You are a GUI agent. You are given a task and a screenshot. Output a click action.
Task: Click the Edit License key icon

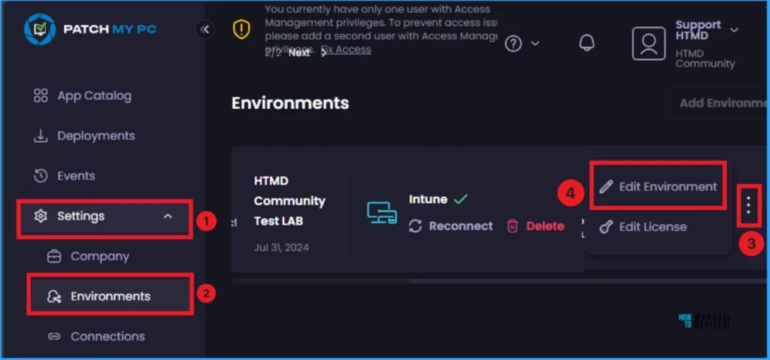pyautogui.click(x=606, y=227)
